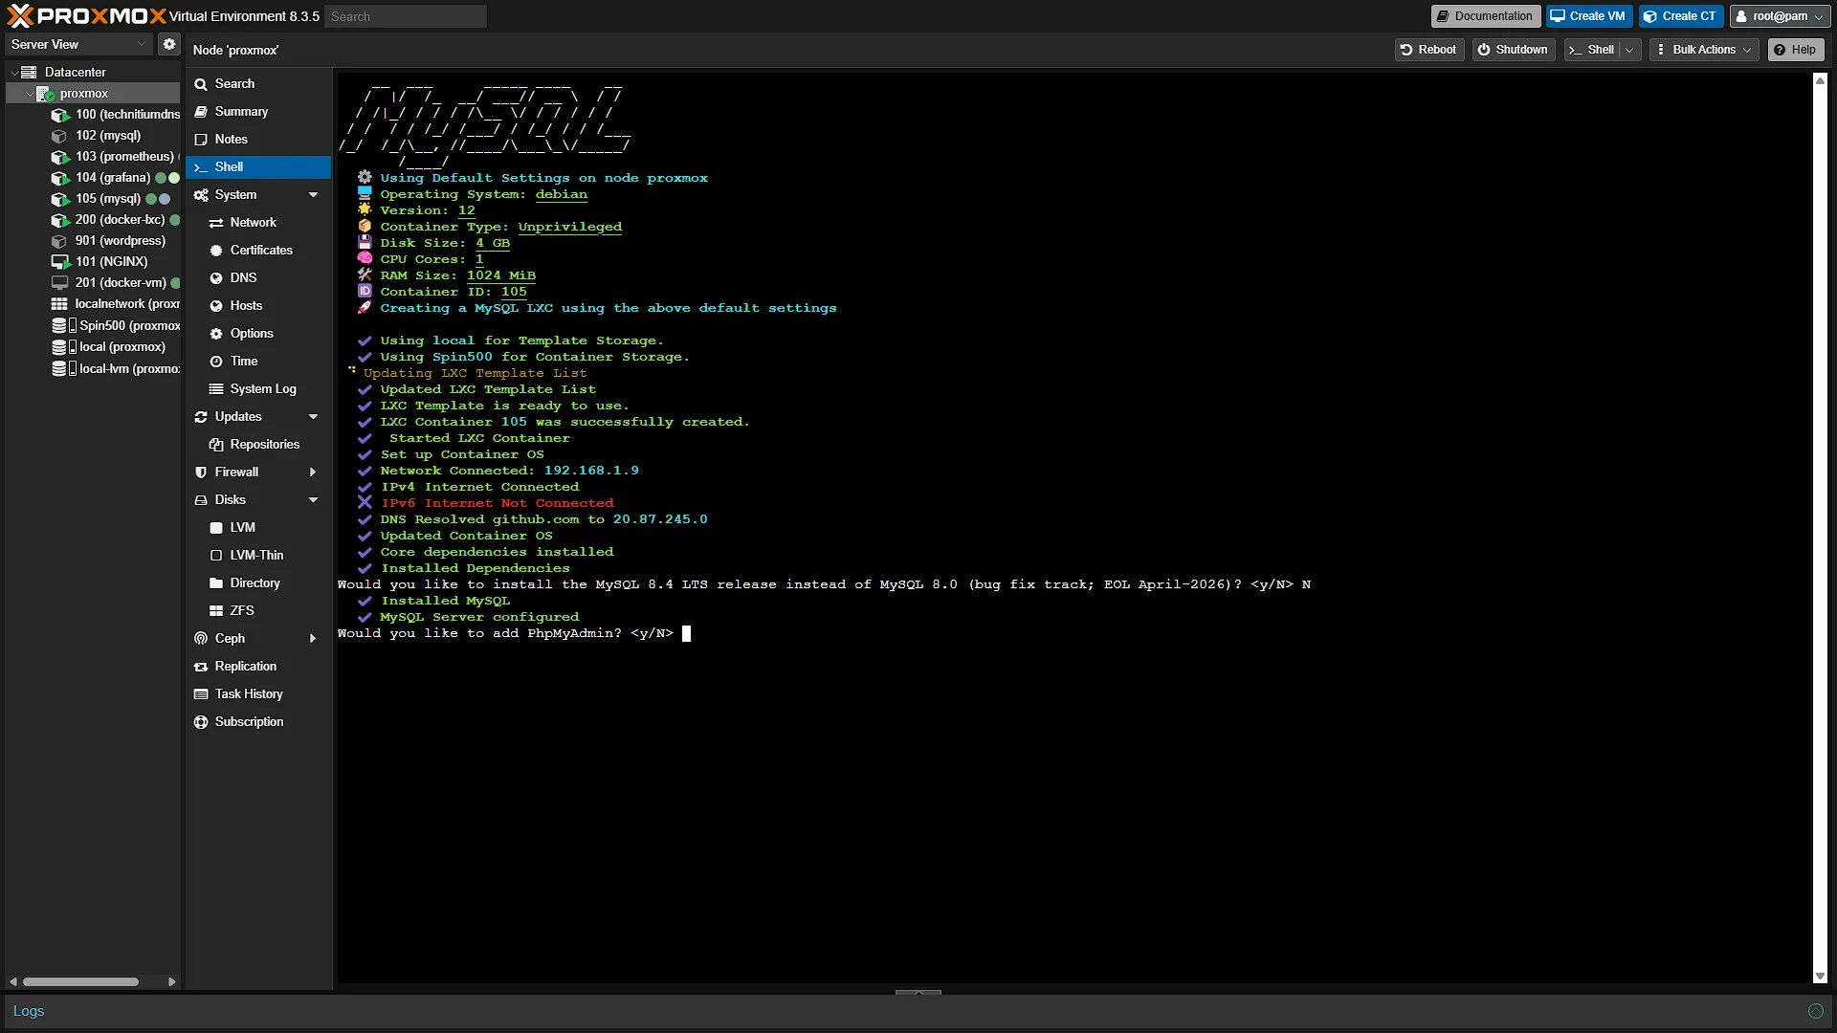The image size is (1837, 1033).
Task: Expand the Firewall section arrow
Action: click(x=313, y=473)
